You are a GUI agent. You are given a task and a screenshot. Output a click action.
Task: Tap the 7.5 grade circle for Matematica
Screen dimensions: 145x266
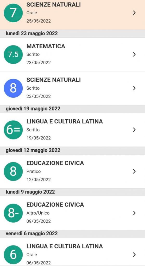(x=13, y=55)
